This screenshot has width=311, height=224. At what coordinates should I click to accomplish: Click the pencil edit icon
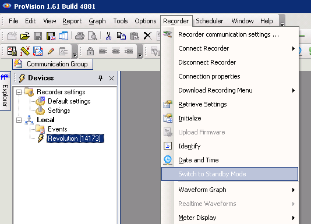point(51,51)
